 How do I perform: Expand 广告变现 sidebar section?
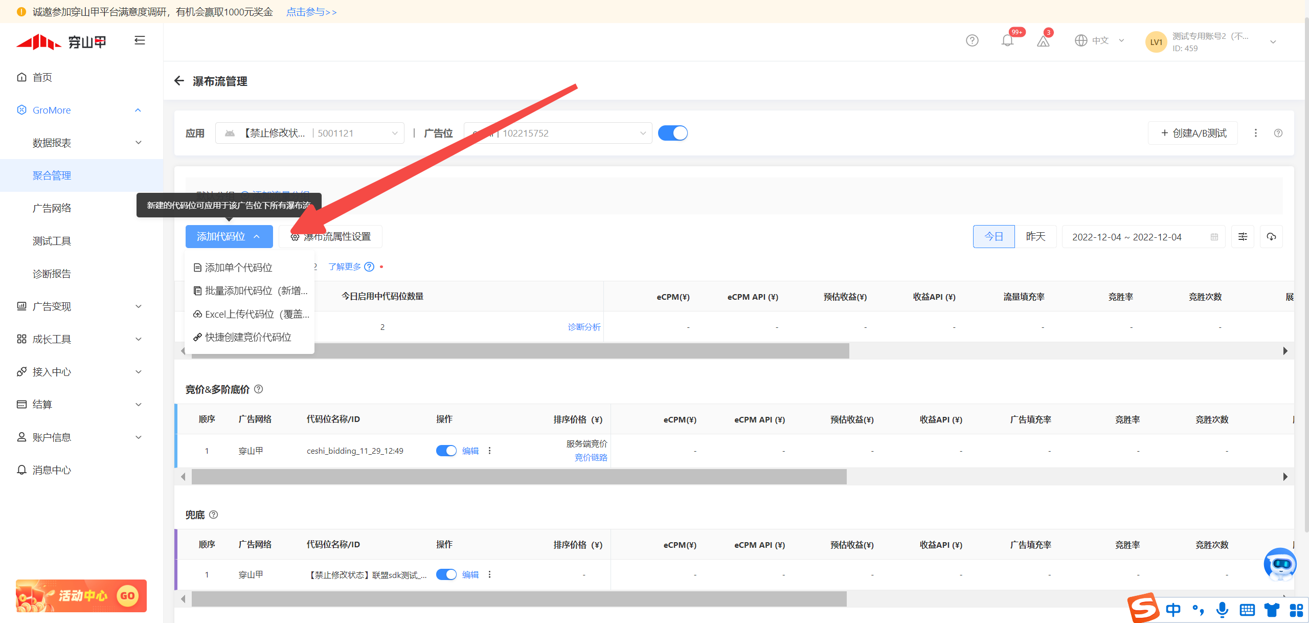point(138,306)
